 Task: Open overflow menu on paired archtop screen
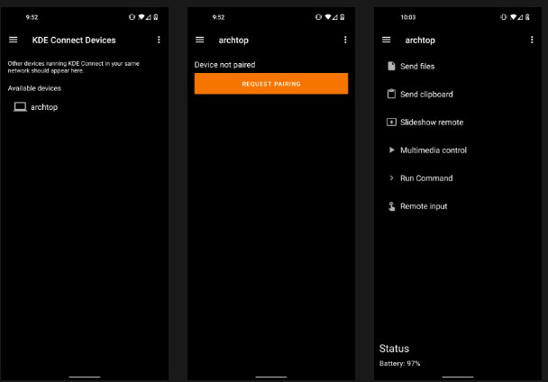click(x=532, y=40)
